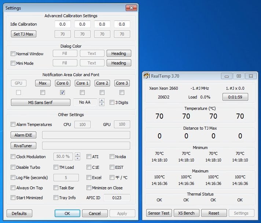Open the MS Sans Serif font selector
261x223 pixels.
pos(41,102)
